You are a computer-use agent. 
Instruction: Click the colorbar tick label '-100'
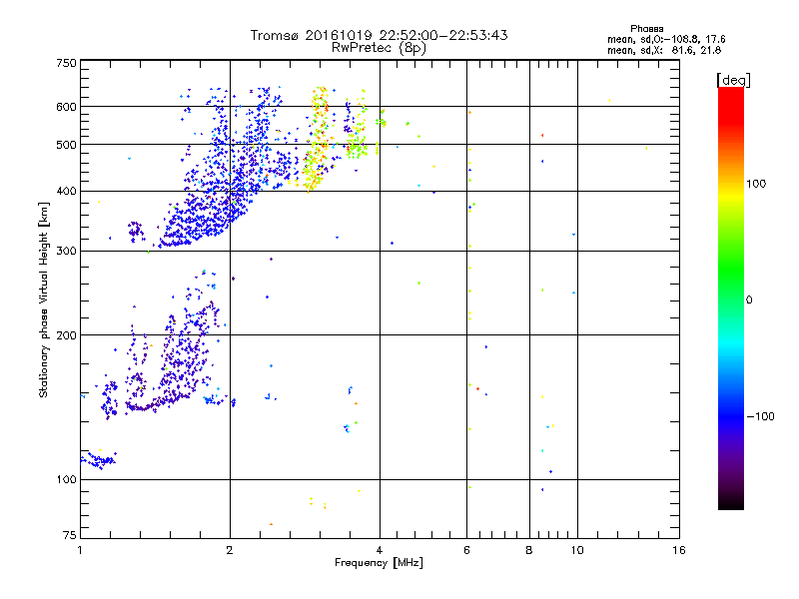click(760, 416)
